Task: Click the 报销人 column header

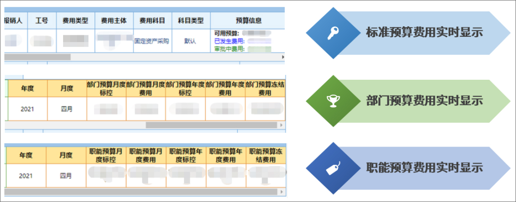Action: [16, 21]
